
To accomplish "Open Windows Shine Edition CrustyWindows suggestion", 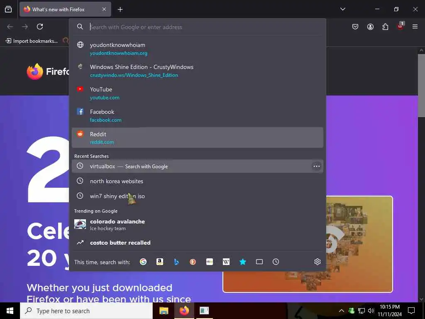I will 197,71.
